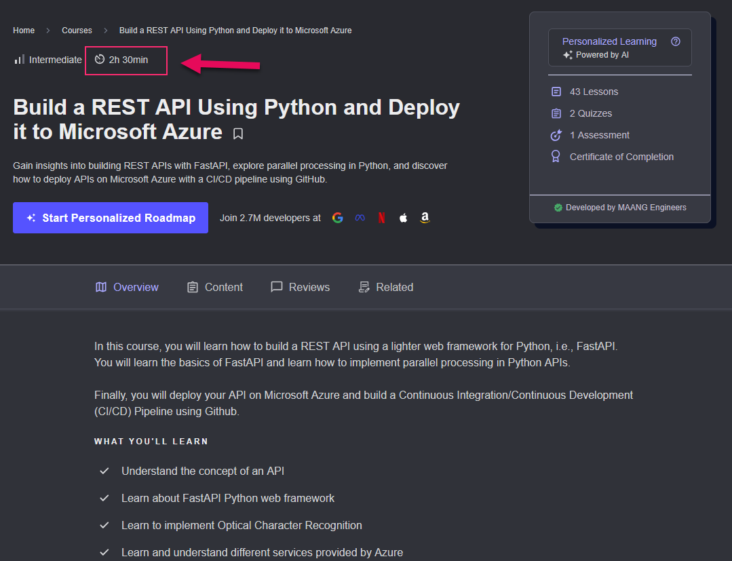
Task: Click the green verified badge icon
Action: pos(558,208)
